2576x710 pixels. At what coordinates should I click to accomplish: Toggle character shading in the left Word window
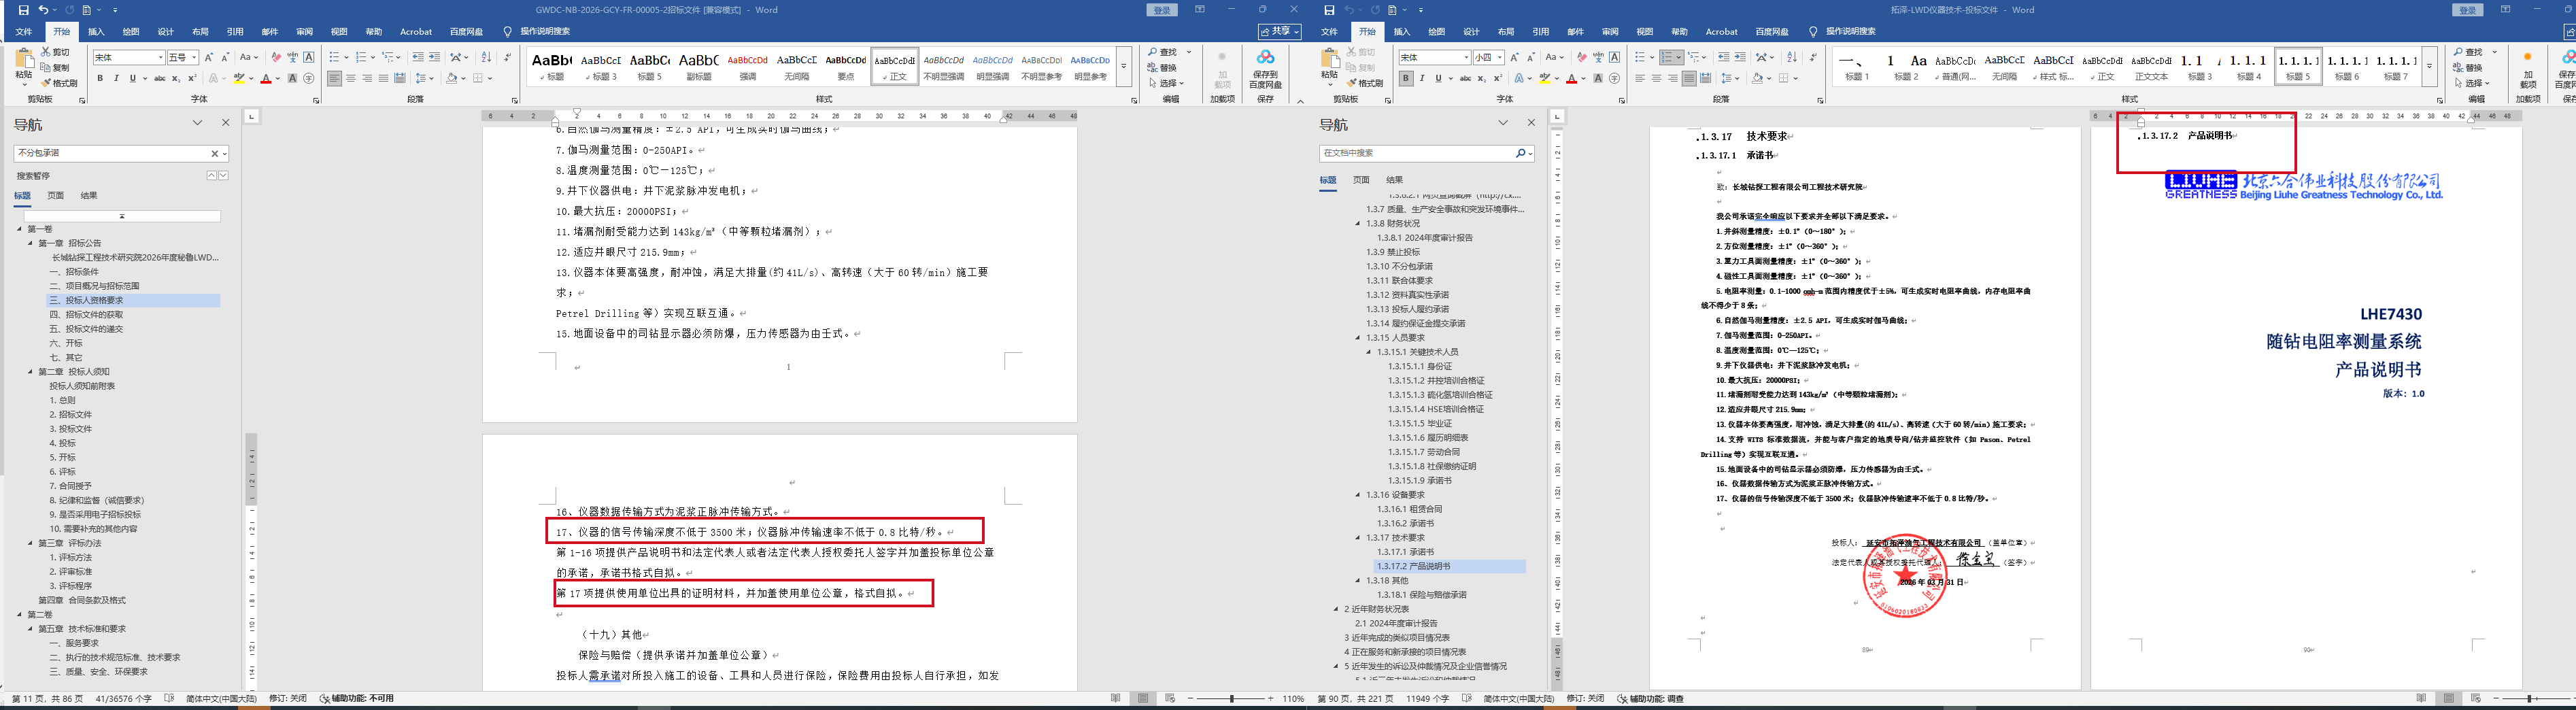[292, 78]
